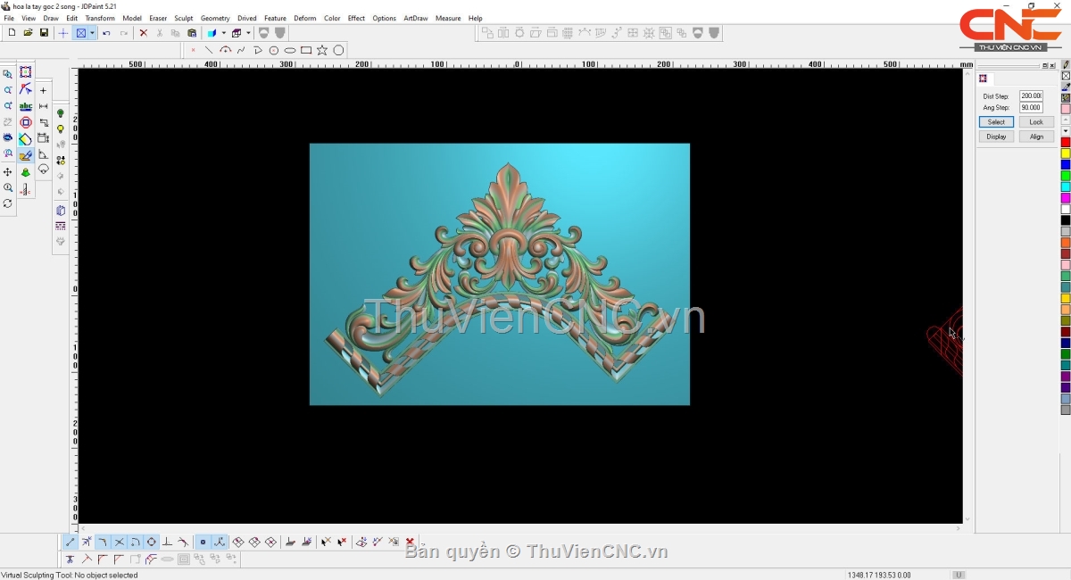Open the ArtDraw menu
The height and width of the screenshot is (580, 1071).
click(x=415, y=18)
